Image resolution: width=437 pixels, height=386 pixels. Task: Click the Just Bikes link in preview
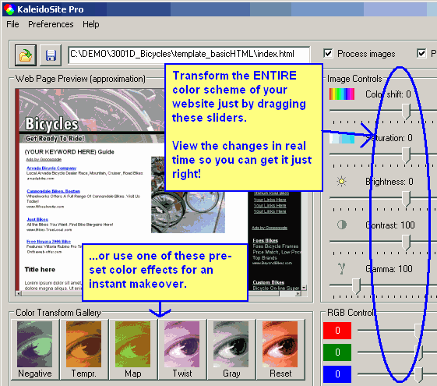[37, 219]
